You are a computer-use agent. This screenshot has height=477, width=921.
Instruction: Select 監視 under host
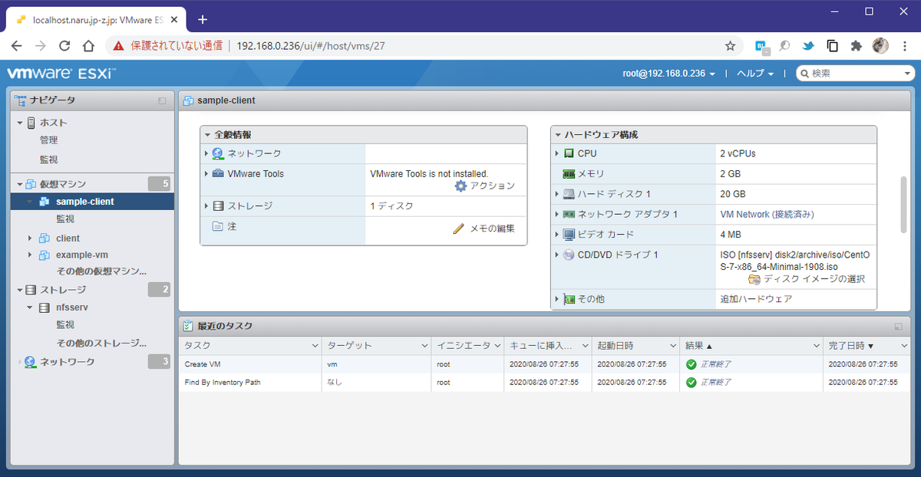48,160
